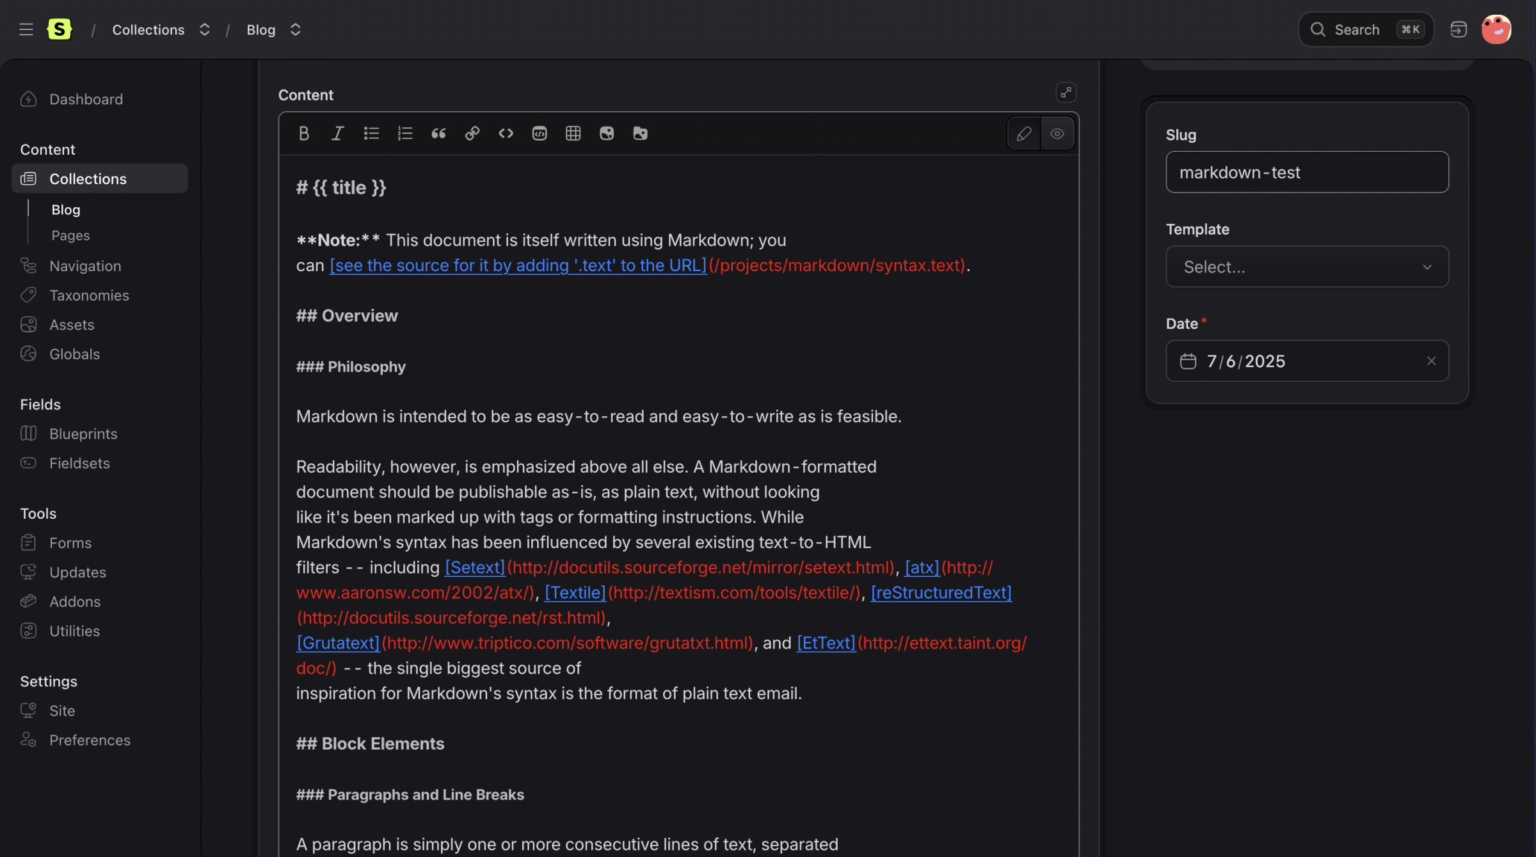Toggle bold formatting in the editor toolbar
This screenshot has width=1536, height=857.
pos(304,133)
